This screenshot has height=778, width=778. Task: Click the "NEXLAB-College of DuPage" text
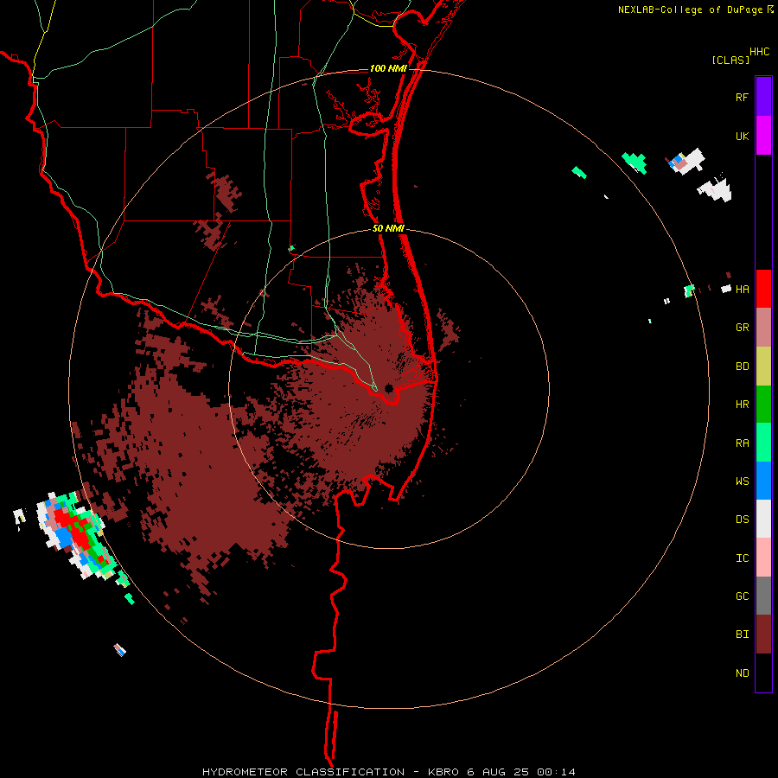pos(690,10)
